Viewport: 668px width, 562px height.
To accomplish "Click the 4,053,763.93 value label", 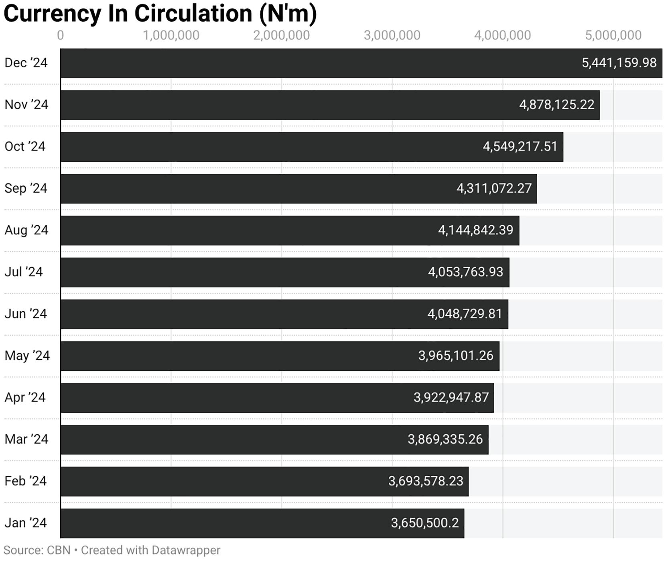I will (x=465, y=272).
